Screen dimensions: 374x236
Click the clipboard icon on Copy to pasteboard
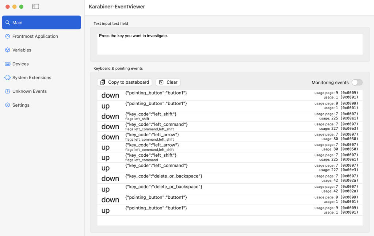click(103, 82)
